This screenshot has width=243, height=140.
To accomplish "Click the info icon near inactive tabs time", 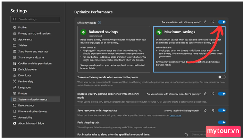I will pos(186,135).
